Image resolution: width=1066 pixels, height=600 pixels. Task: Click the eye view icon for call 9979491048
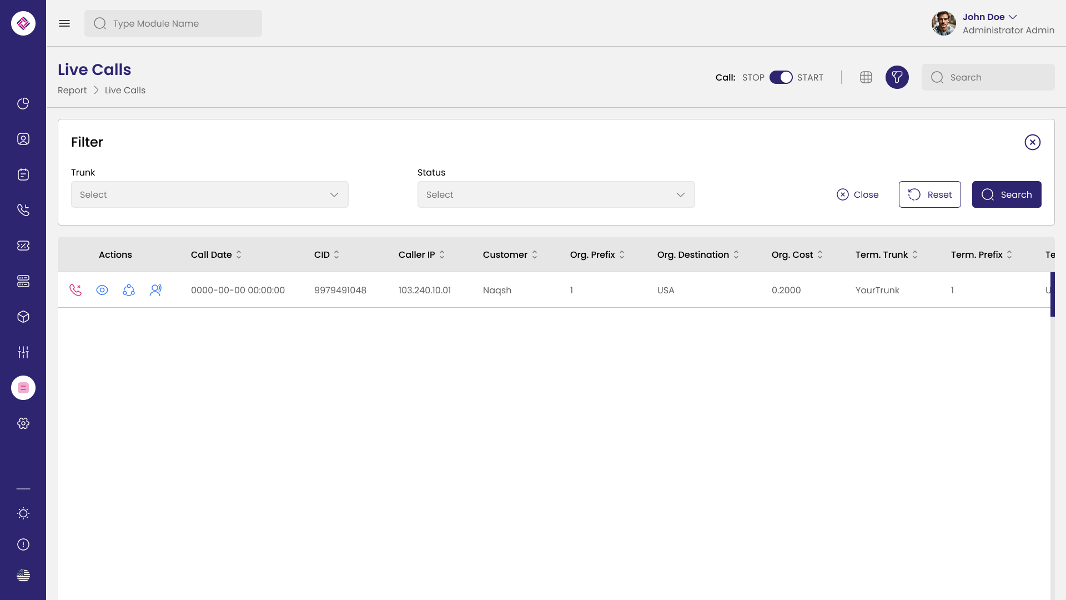pos(102,290)
